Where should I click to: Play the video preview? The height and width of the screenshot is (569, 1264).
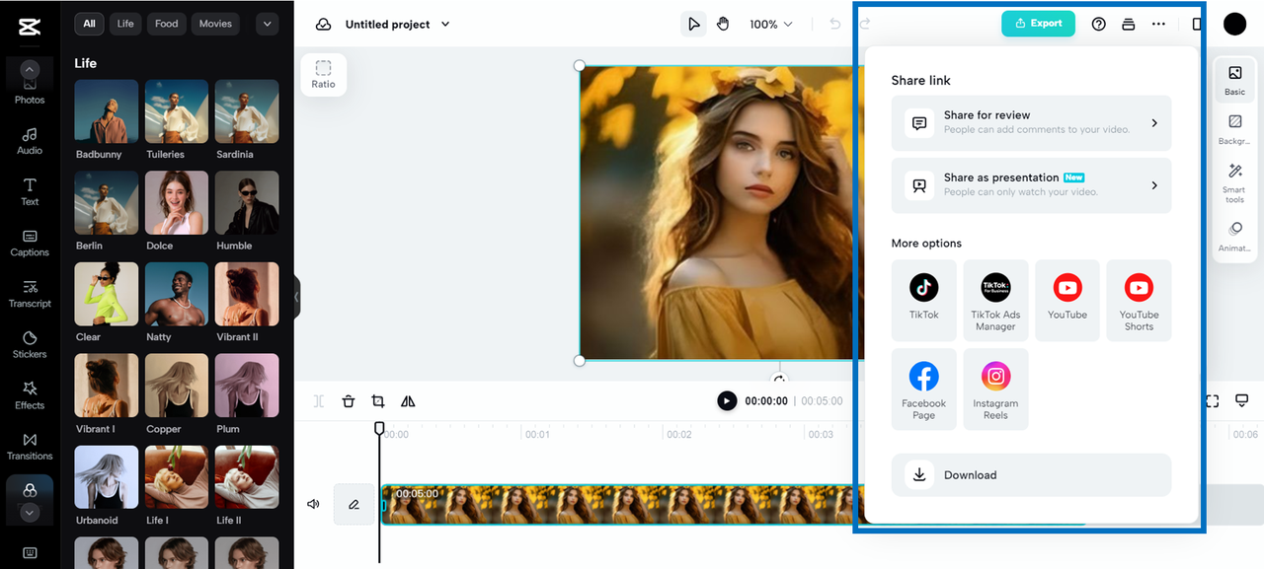(727, 401)
